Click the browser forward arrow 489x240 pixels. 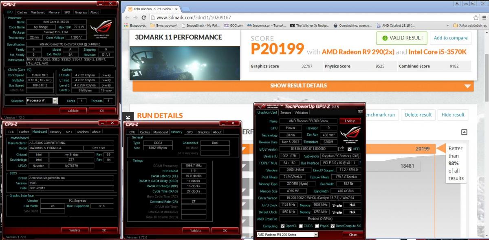point(135,17)
